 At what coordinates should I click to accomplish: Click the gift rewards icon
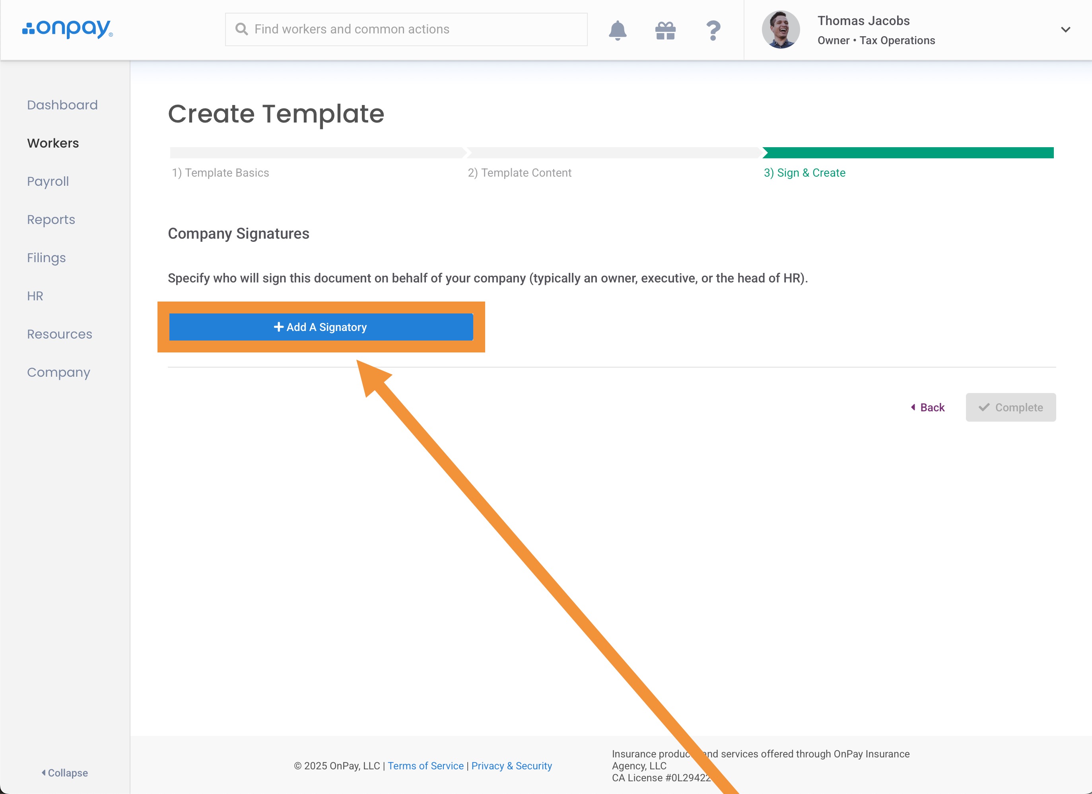pyautogui.click(x=665, y=30)
